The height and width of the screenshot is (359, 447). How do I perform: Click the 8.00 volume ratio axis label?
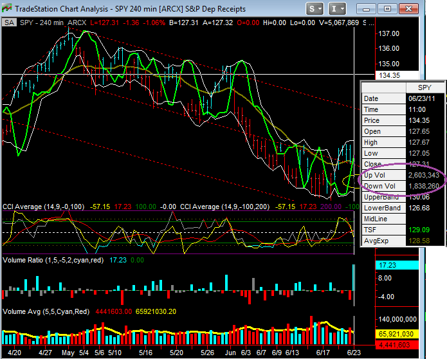coord(385,278)
